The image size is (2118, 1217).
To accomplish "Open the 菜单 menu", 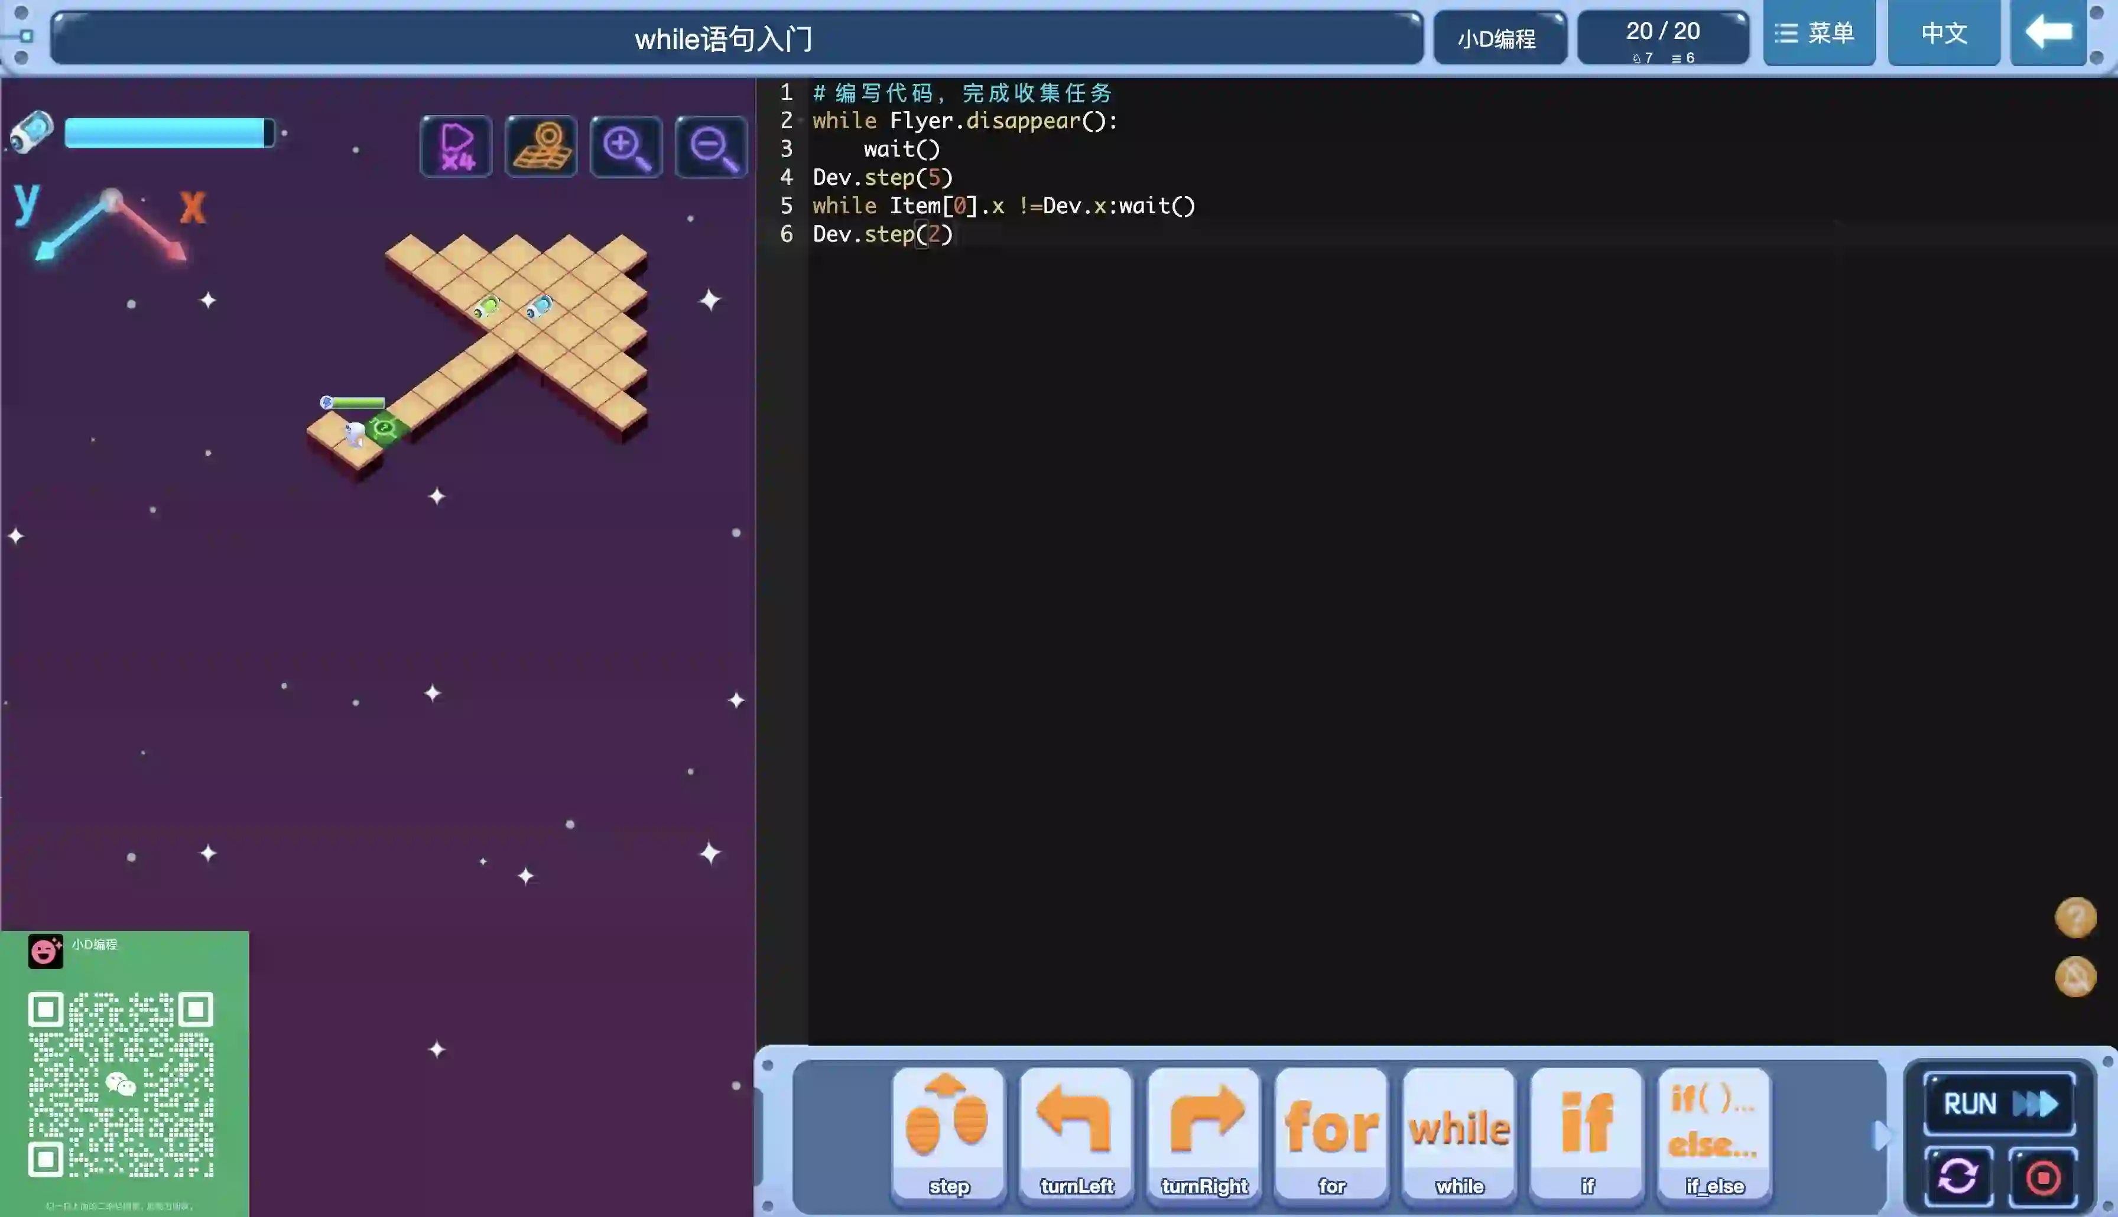I will [x=1819, y=34].
